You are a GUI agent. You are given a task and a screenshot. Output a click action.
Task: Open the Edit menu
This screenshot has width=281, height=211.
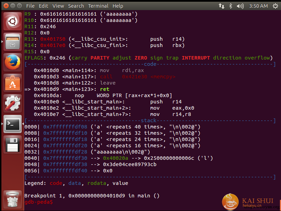tap(43, 6)
